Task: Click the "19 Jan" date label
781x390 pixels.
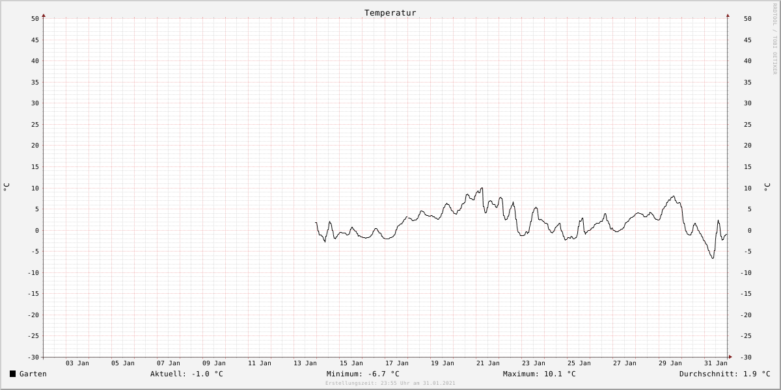Action: click(x=443, y=363)
